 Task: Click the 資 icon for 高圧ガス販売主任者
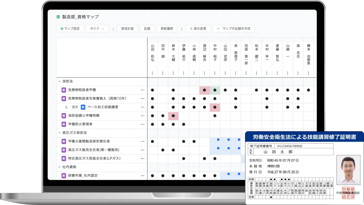64,150
